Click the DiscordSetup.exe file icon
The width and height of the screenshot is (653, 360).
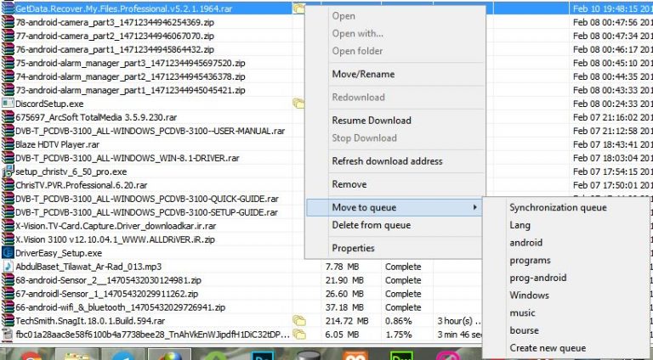coord(8,104)
